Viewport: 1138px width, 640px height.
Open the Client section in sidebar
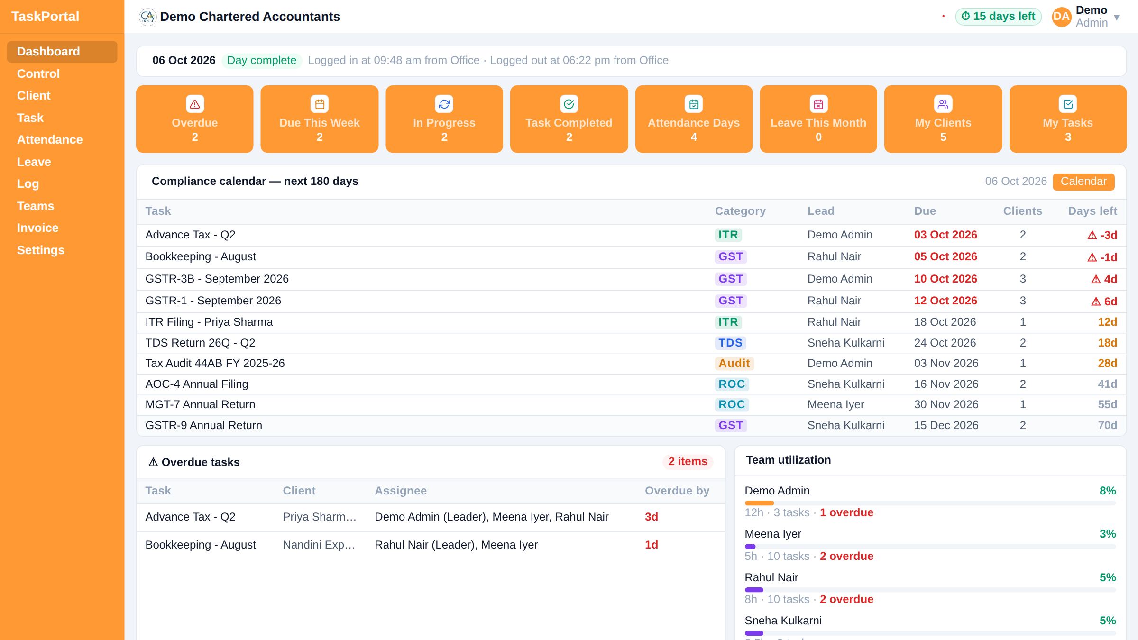62,96
